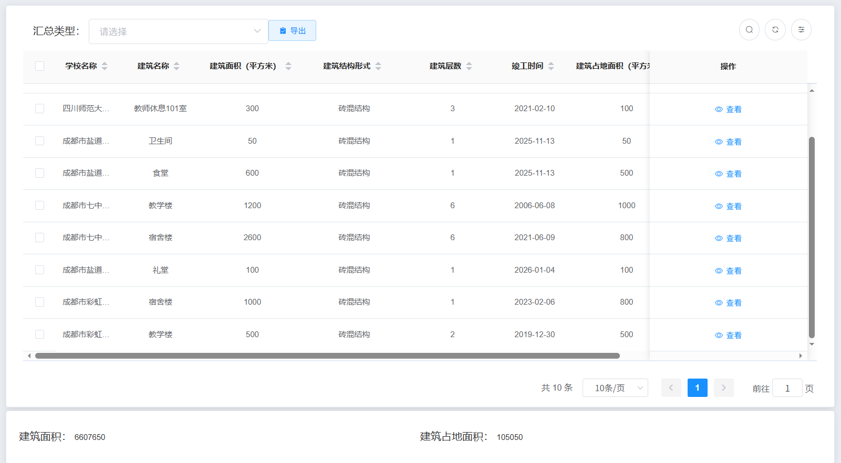Viewport: 841px width, 463px height.
Task: Sort by 建筑面积 column arrows
Action: [x=288, y=66]
